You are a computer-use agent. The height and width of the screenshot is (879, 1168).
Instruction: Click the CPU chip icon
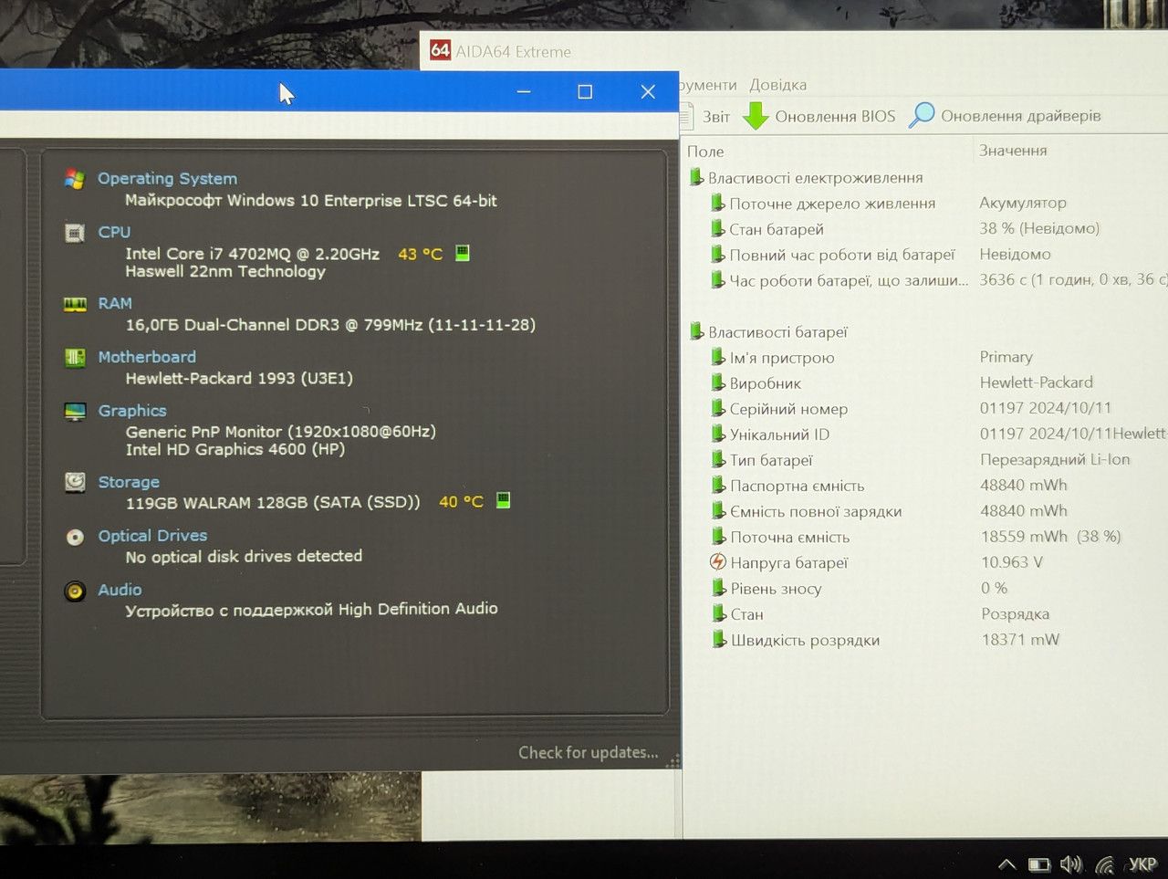(x=75, y=233)
